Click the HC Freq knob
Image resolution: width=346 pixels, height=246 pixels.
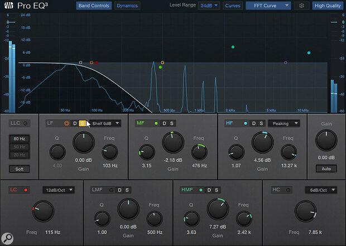[x=306, y=211]
